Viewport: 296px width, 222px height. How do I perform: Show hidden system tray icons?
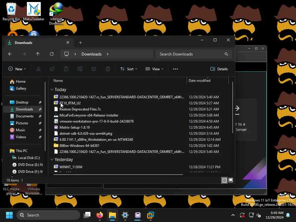pyautogui.click(x=233, y=215)
